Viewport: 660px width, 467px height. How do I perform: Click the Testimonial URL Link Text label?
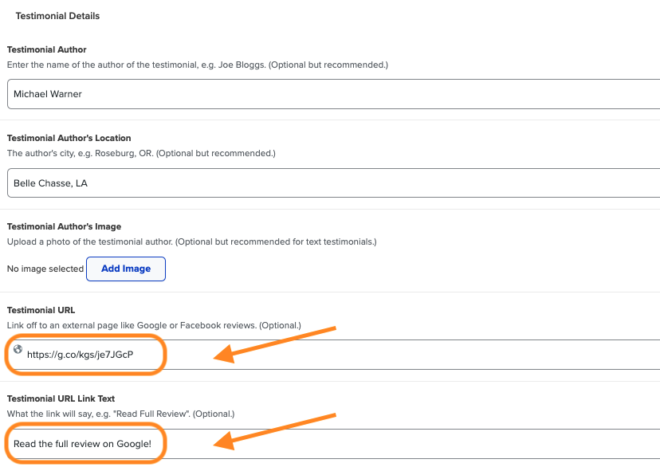61,398
